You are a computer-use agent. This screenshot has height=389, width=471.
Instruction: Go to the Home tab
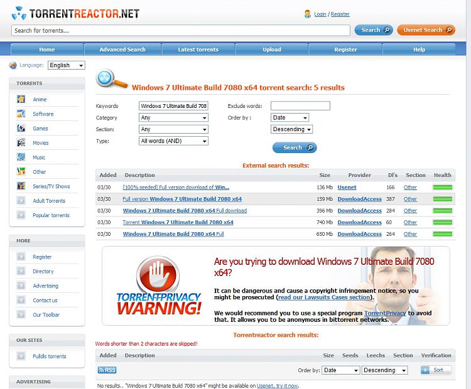pyautogui.click(x=47, y=50)
